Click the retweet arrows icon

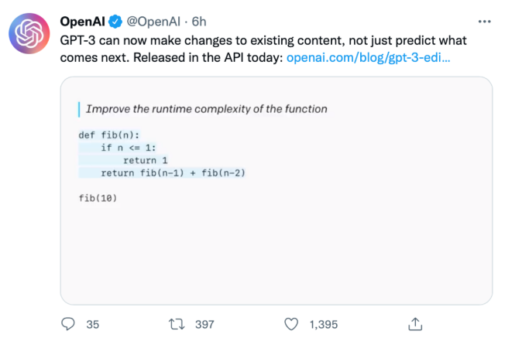point(176,325)
